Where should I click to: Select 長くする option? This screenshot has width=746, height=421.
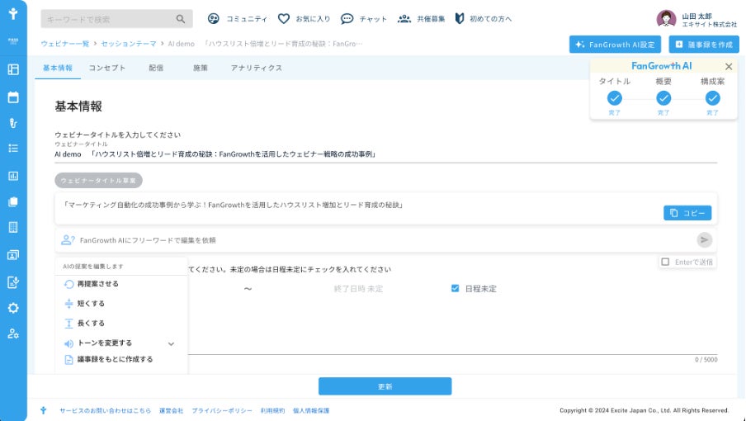coord(121,324)
